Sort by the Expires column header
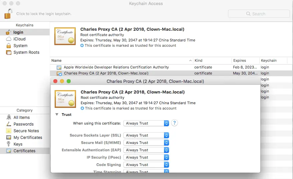The height and width of the screenshot is (179, 293). pyautogui.click(x=245, y=60)
